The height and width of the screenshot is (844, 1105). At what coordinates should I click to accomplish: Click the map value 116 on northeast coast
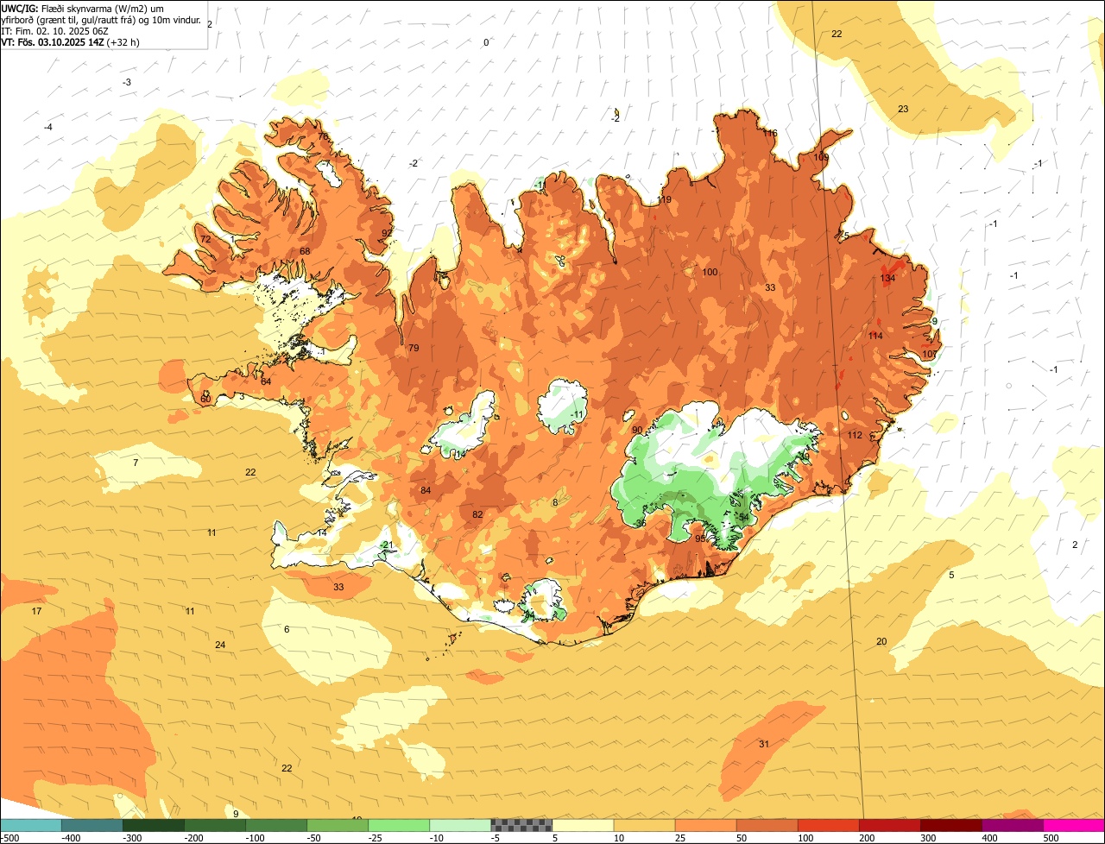point(770,133)
